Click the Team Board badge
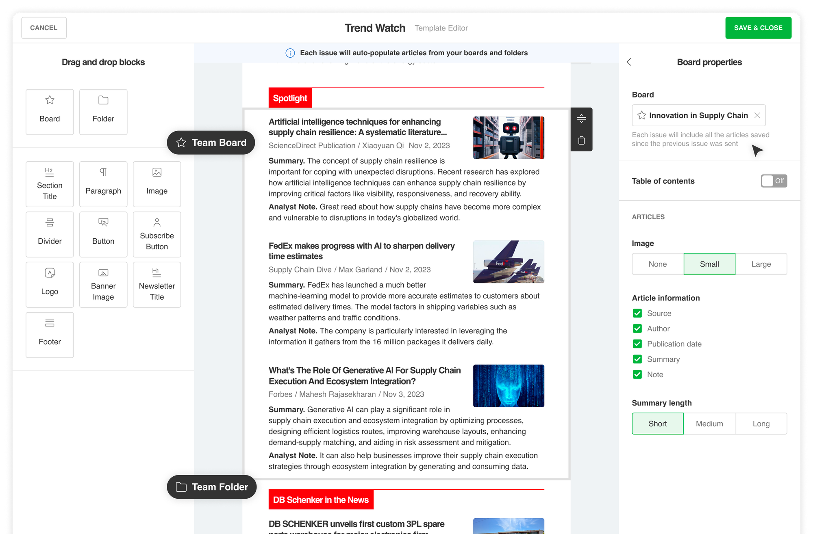The height and width of the screenshot is (534, 813). (211, 143)
